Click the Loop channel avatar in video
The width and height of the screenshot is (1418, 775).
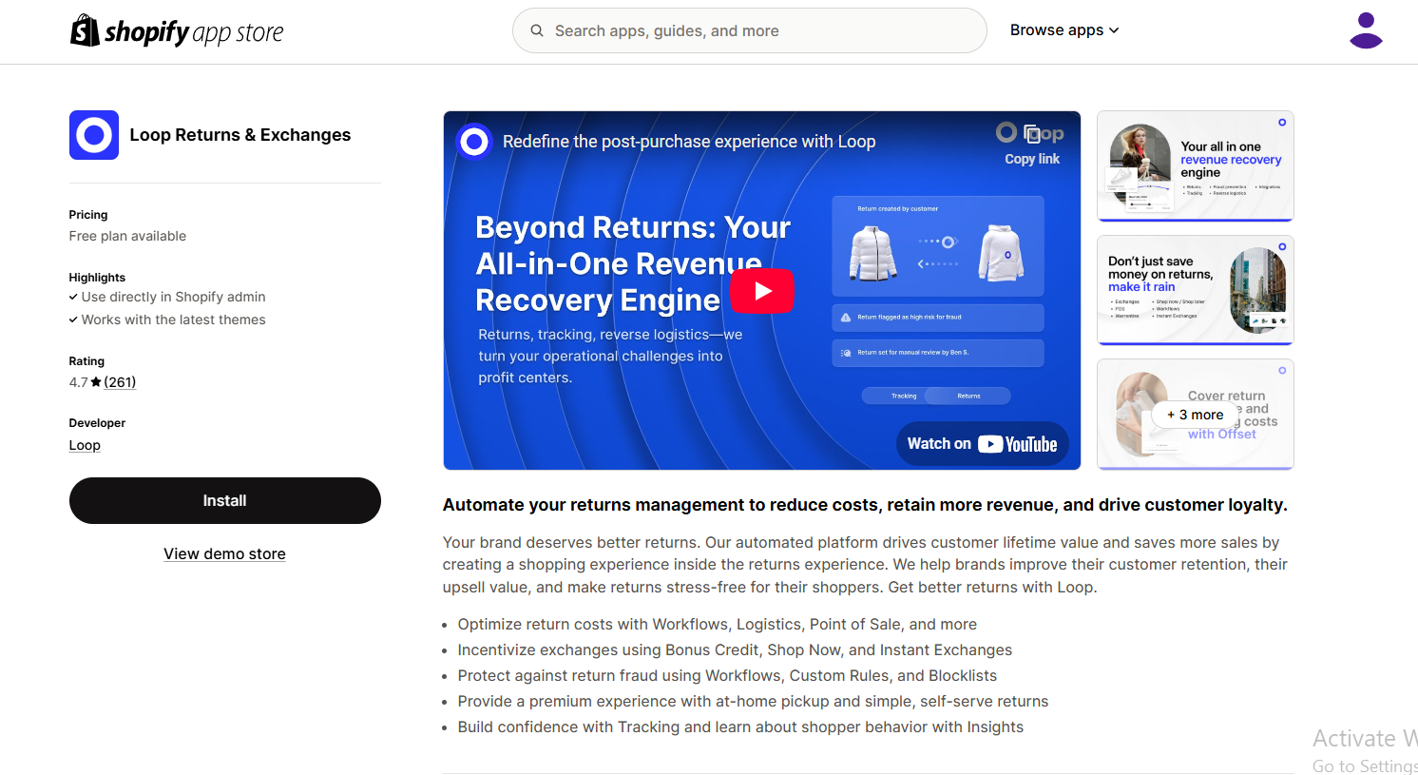(473, 142)
